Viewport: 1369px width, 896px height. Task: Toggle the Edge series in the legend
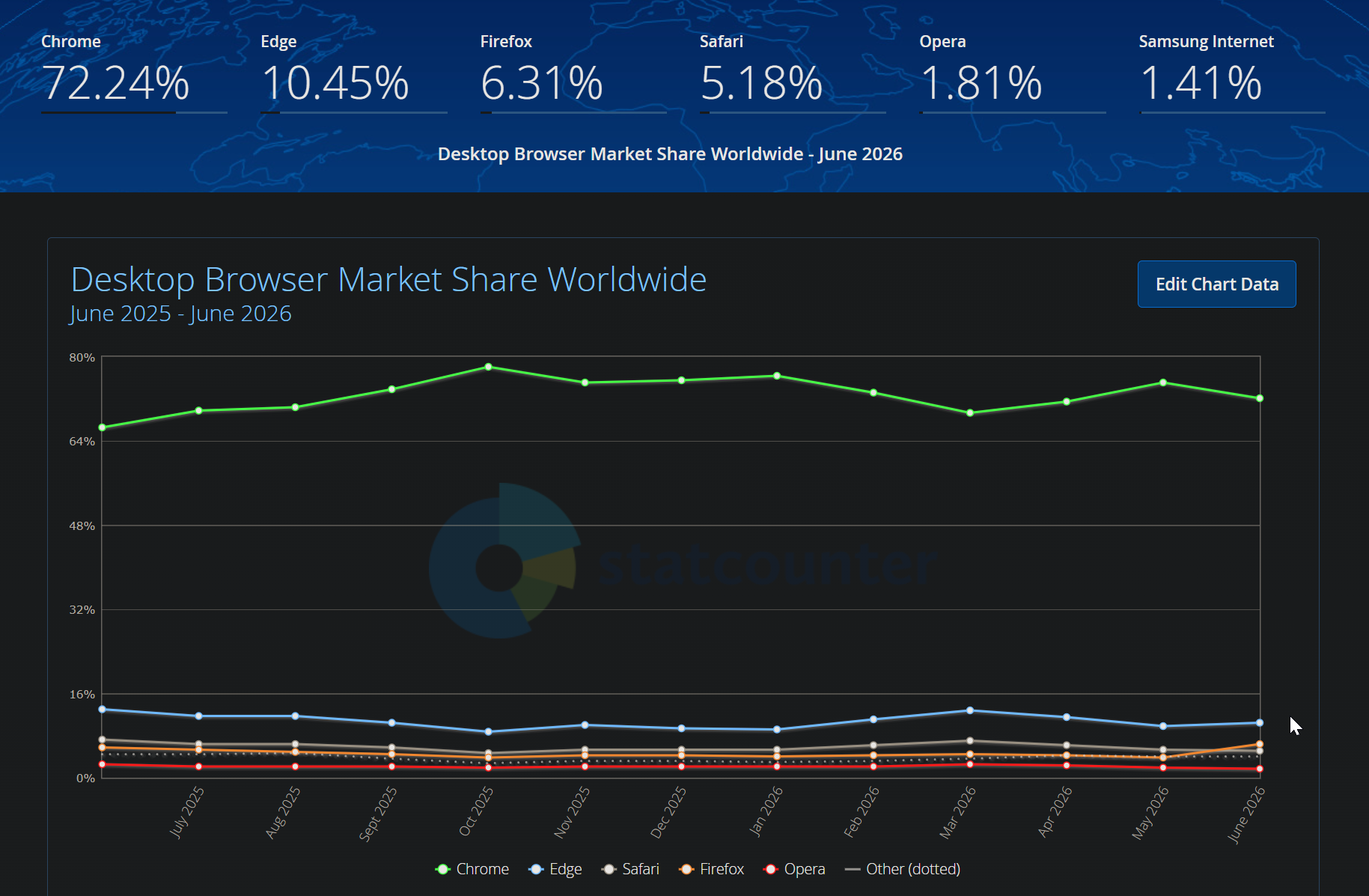click(x=555, y=869)
